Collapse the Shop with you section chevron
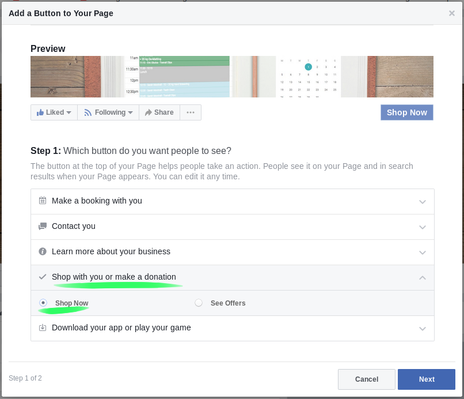The image size is (464, 399). pos(423,277)
